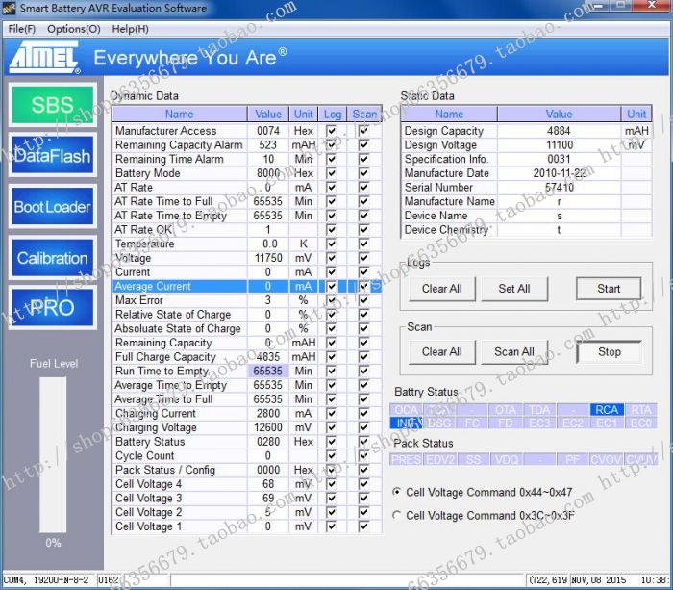Click the FC battery status flag
The image size is (673, 590).
click(x=472, y=423)
